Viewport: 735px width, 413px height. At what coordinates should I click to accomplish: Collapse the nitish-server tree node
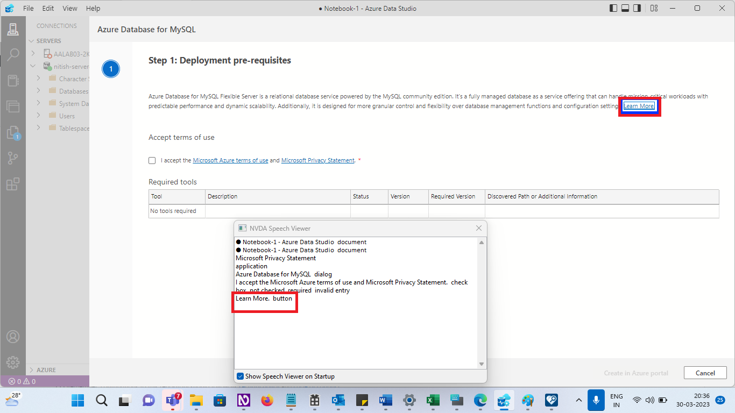(33, 66)
